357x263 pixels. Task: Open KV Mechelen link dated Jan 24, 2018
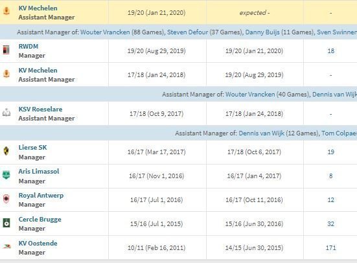[x=38, y=71]
